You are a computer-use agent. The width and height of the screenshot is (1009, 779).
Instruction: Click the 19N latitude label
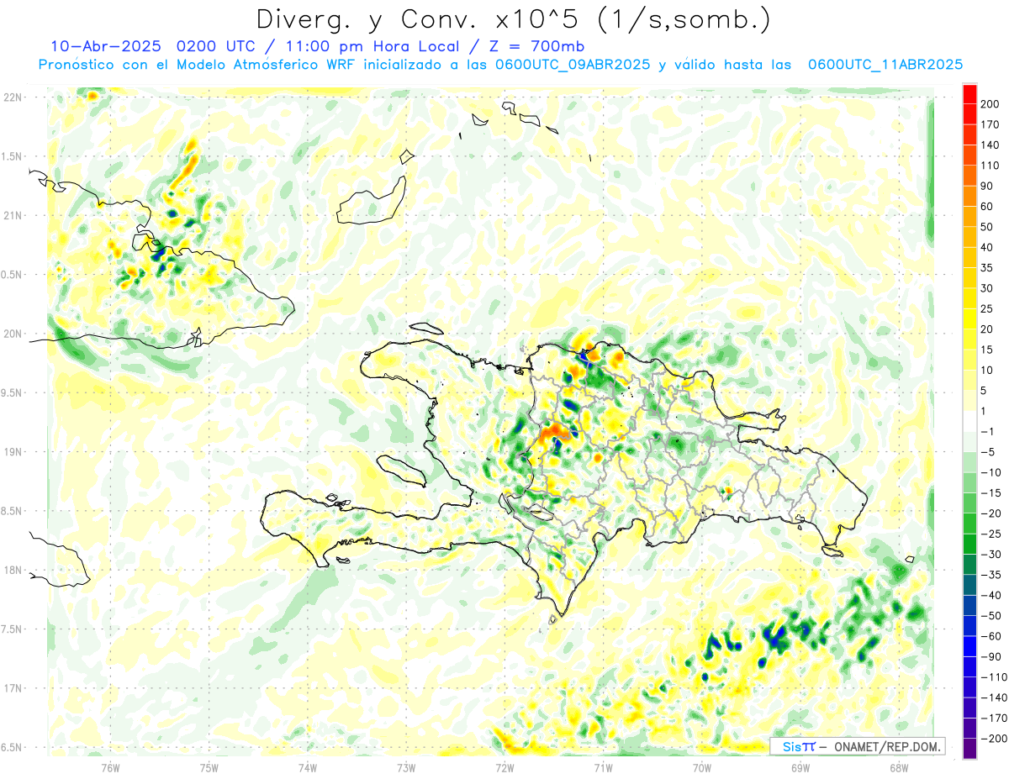coord(13,452)
